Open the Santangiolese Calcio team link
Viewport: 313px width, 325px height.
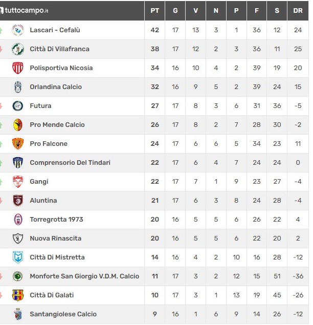[63, 314]
